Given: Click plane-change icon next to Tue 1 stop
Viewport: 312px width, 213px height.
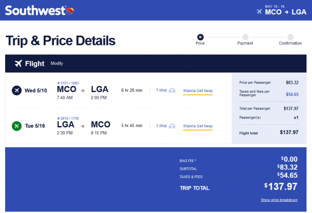Looking at the screenshot, I should click(x=172, y=126).
